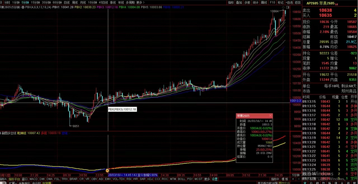Switch to 日线 daily chart
The width and height of the screenshot is (358, 184).
click(67, 3)
